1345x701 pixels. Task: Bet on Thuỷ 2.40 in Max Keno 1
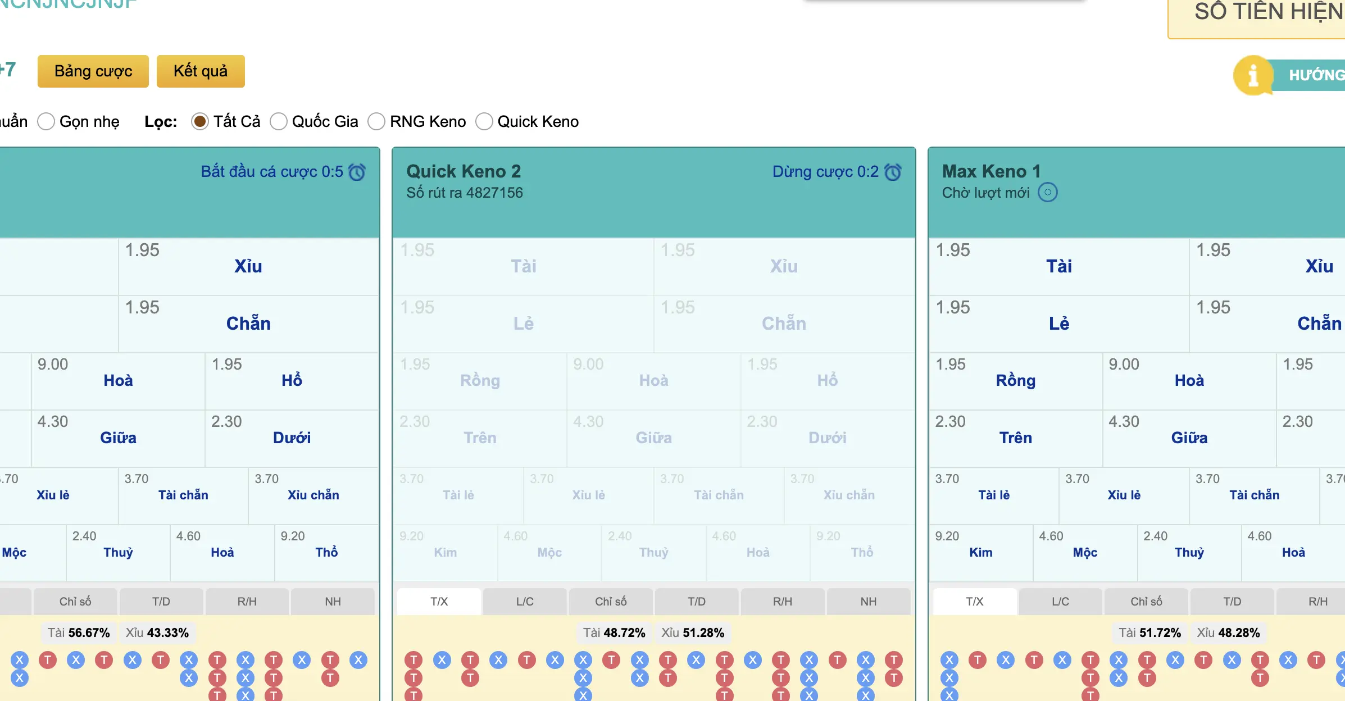click(1189, 553)
